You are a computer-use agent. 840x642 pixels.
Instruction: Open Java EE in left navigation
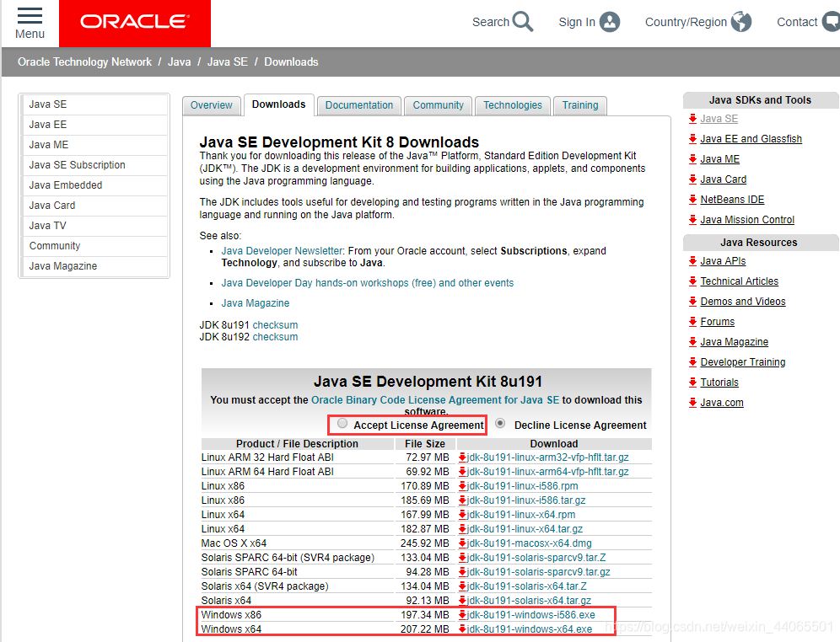point(94,125)
